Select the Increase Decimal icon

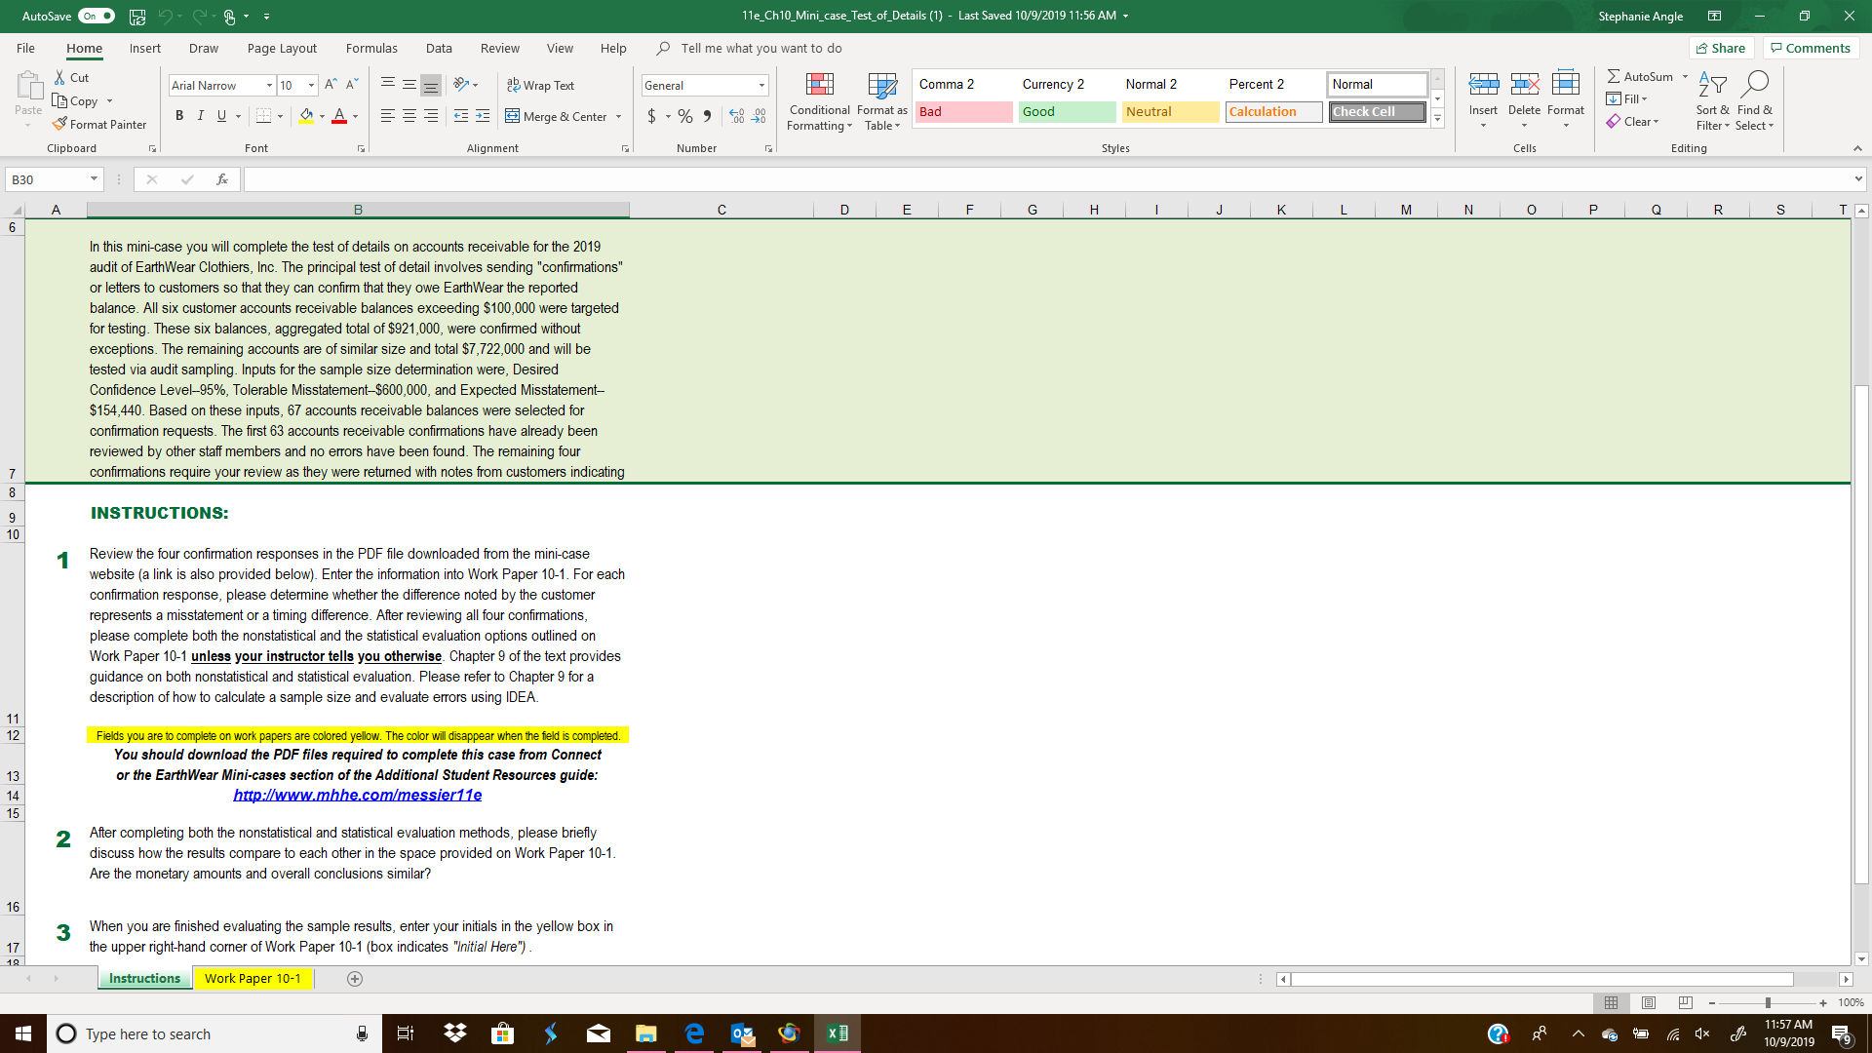click(735, 116)
